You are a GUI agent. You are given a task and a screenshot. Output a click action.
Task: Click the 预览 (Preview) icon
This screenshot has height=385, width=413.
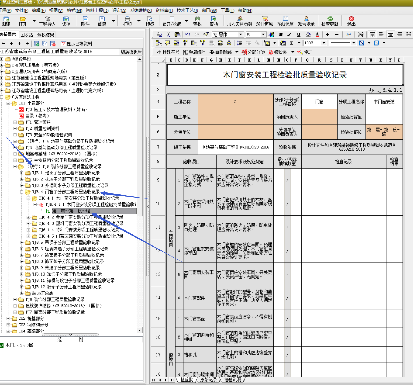click(150, 21)
